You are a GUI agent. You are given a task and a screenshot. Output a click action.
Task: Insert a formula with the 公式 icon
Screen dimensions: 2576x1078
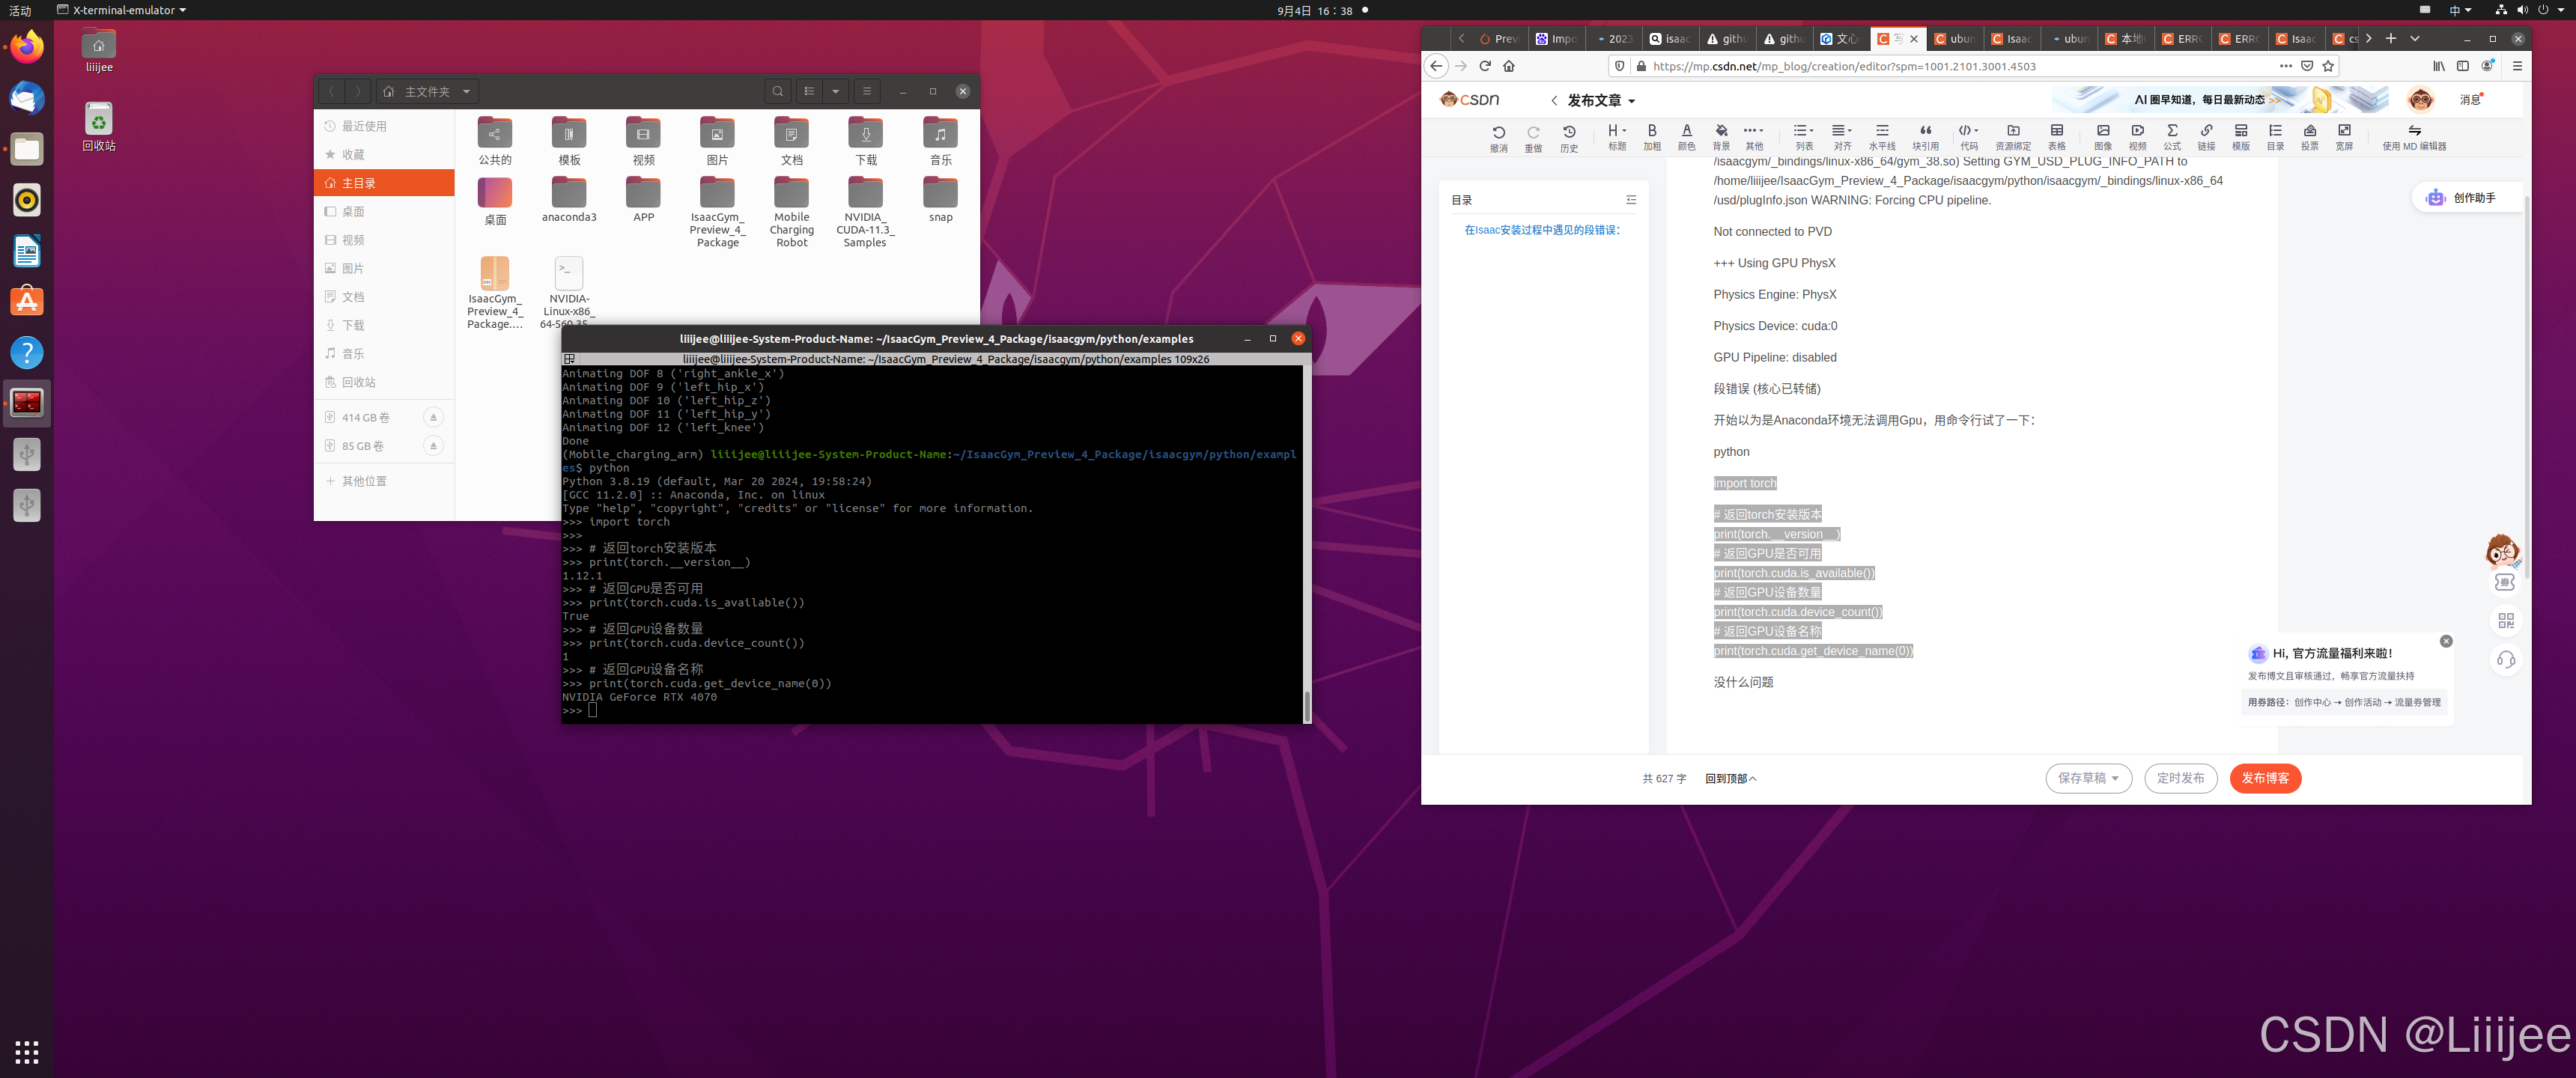click(x=2172, y=135)
